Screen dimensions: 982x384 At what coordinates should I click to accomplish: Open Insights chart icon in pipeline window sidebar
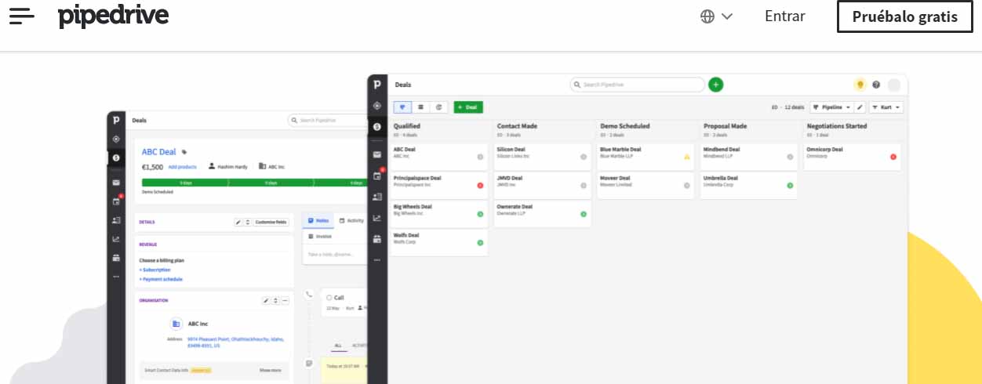pyautogui.click(x=377, y=218)
